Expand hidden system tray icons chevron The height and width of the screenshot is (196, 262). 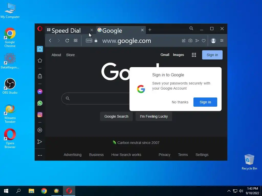tap(229, 191)
